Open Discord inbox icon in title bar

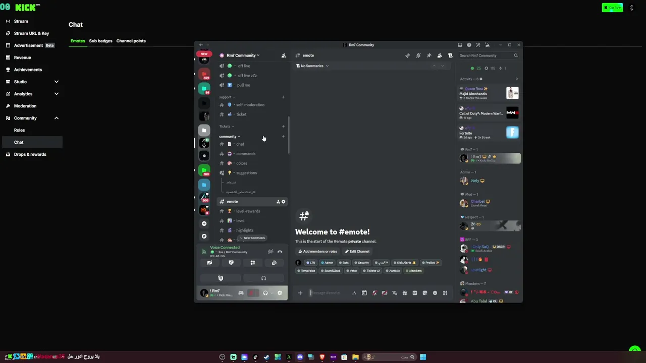pos(460,45)
